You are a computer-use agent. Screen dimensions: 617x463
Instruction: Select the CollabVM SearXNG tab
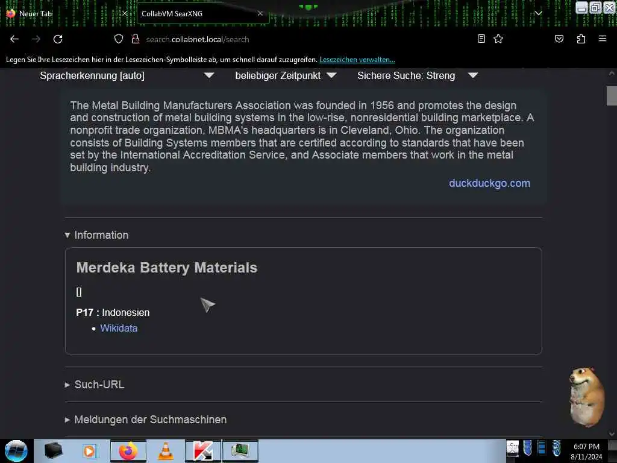(202, 13)
